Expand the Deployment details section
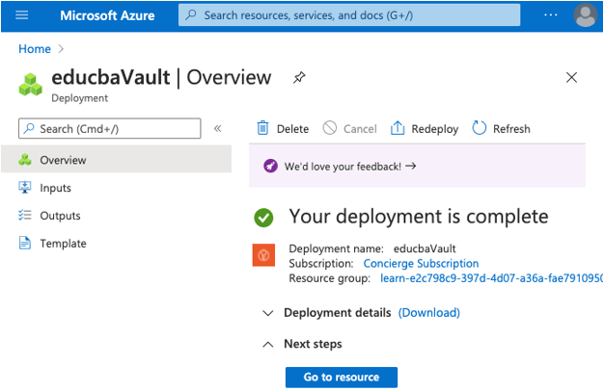This screenshot has height=391, width=604. tap(267, 313)
